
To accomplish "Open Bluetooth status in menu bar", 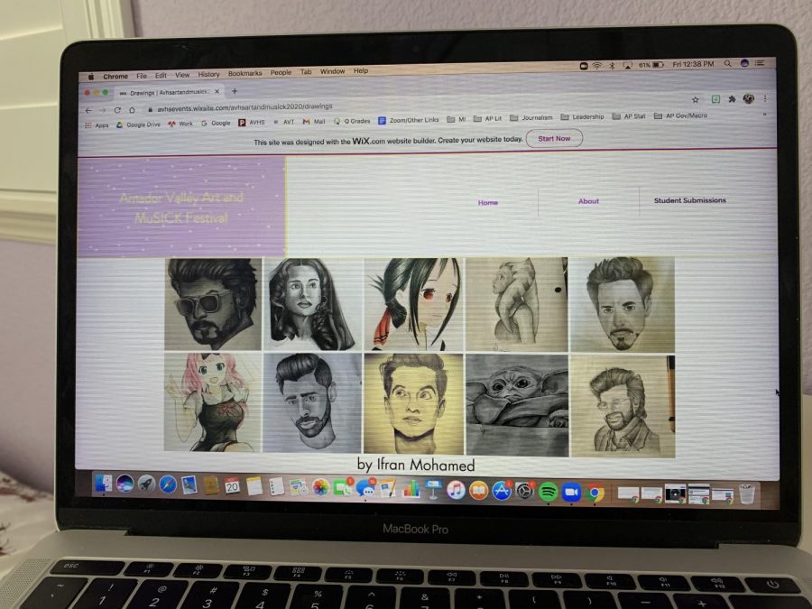I will click(x=612, y=66).
